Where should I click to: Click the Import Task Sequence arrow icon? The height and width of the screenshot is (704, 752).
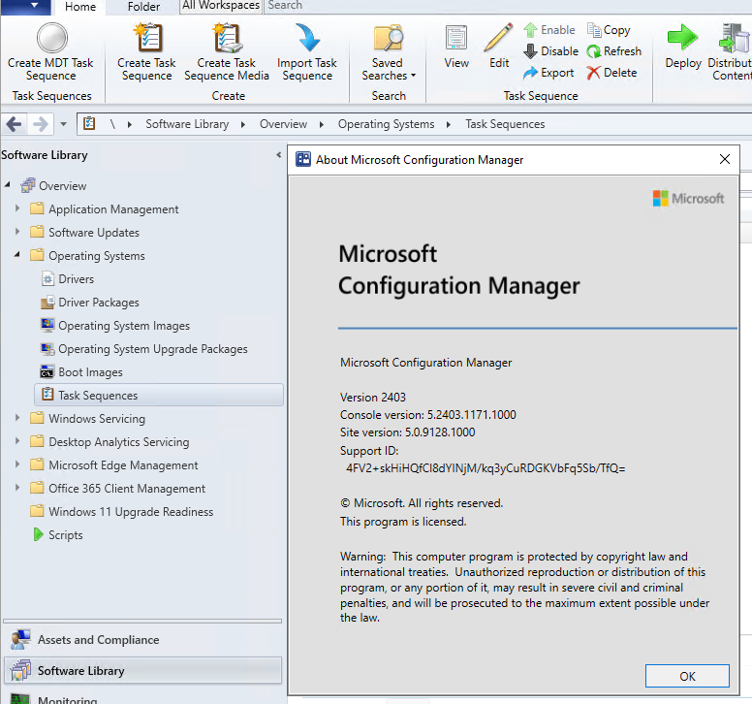click(x=307, y=38)
